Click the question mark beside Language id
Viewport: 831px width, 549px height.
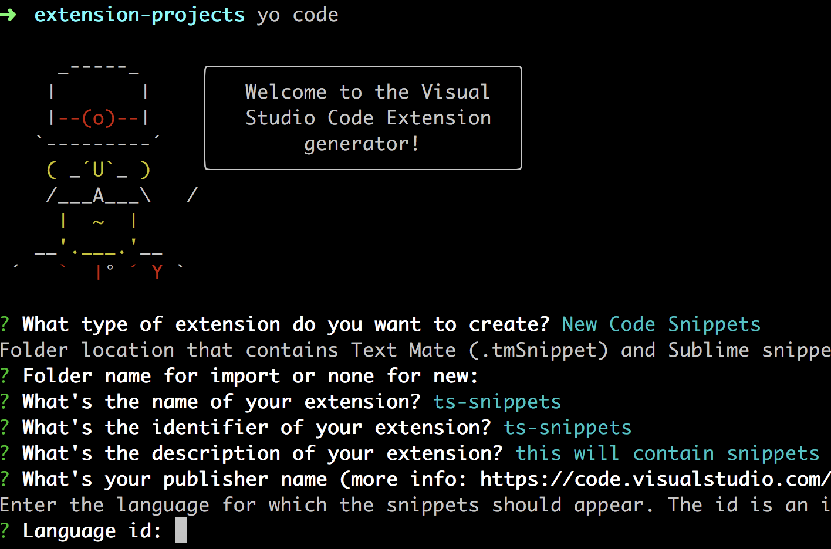tap(5, 531)
